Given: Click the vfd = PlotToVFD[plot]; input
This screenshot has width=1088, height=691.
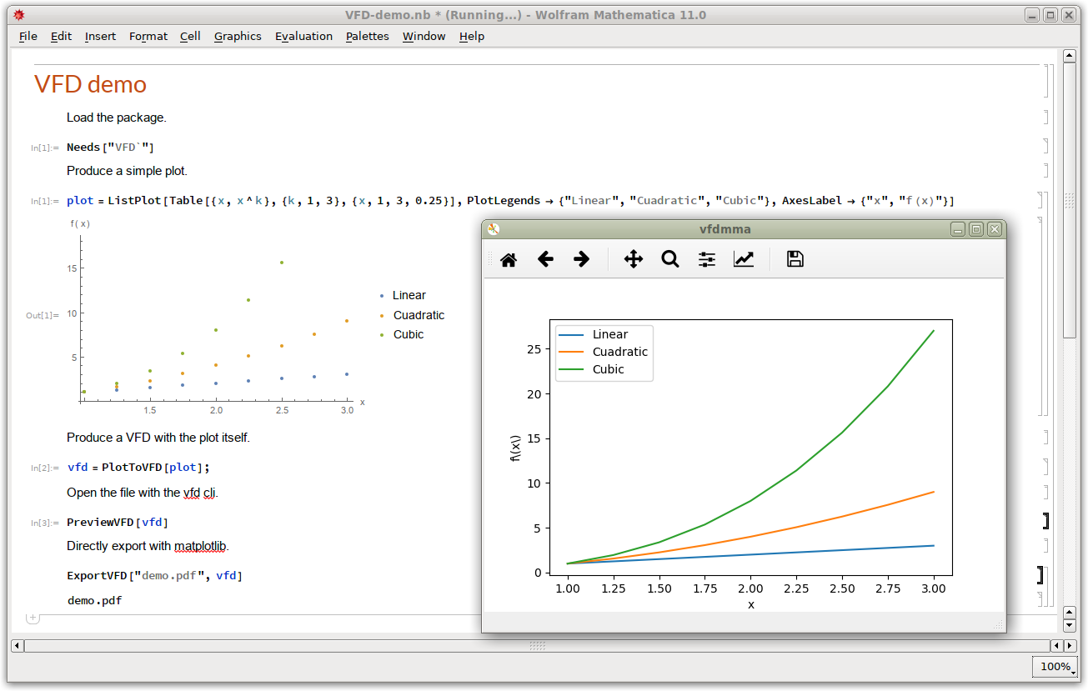Looking at the screenshot, I should click(x=138, y=468).
